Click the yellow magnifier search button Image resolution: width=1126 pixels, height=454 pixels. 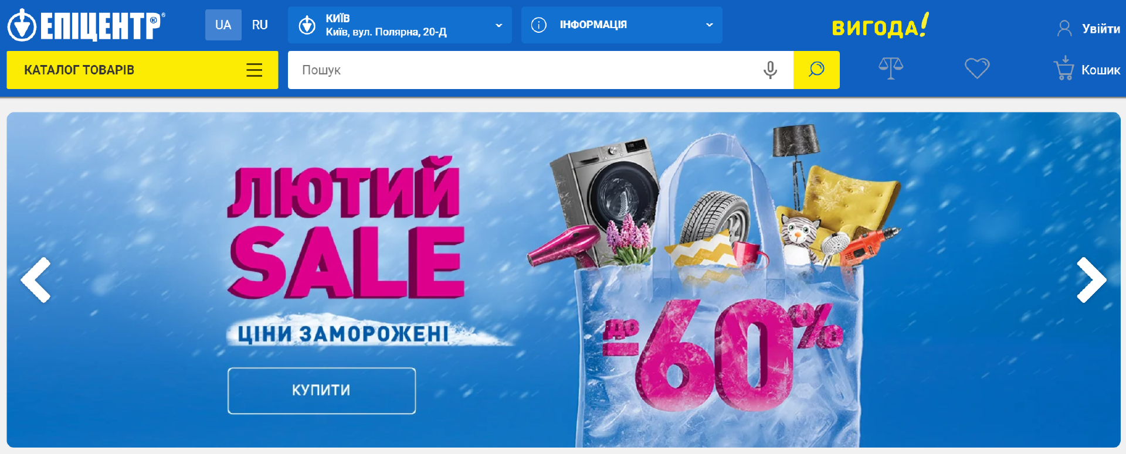(816, 70)
